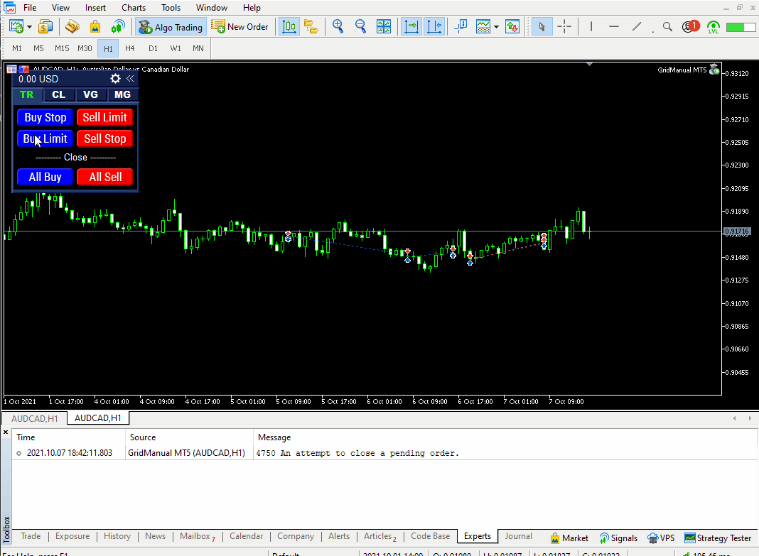Open the Market Watch toolbar icon
This screenshot has height=556, width=759.
click(x=72, y=26)
